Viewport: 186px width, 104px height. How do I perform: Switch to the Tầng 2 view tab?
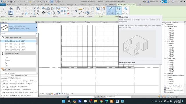click(x=59, y=22)
